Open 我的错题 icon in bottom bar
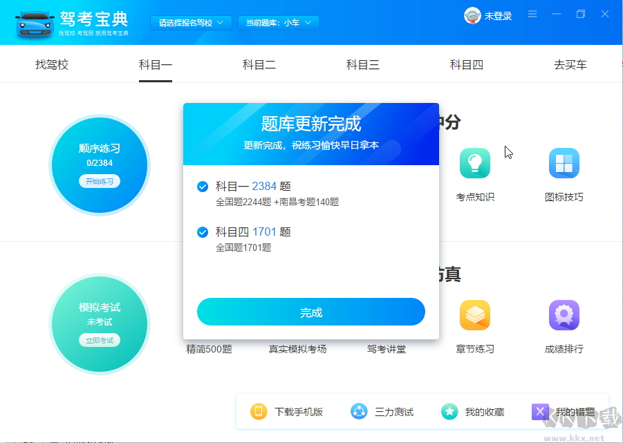 540,411
